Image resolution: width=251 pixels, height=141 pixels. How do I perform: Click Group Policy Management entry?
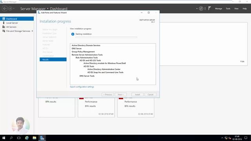click(83, 52)
